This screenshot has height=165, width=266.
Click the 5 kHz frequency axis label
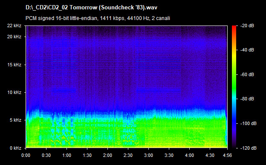coord(15,120)
